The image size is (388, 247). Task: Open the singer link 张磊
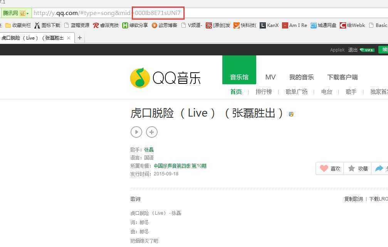tap(149, 150)
